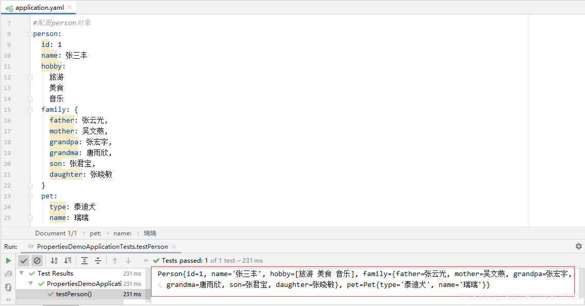585x306 pixels.
Task: Toggle the Show Passed tests filter
Action: 23,261
